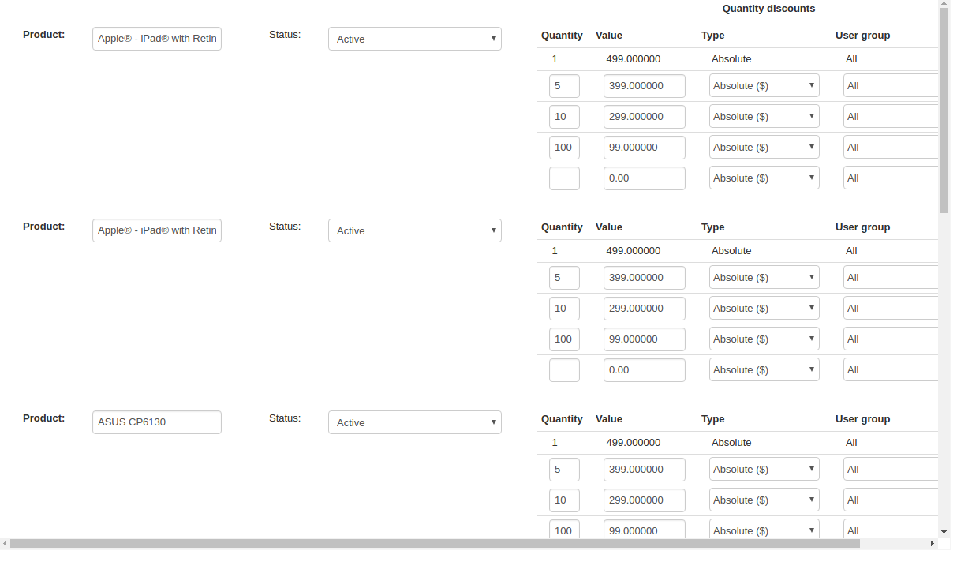Image resolution: width=957 pixels, height=562 pixels.
Task: Click quantity 100 field in the ASUS CP6130 block
Action: 564,529
